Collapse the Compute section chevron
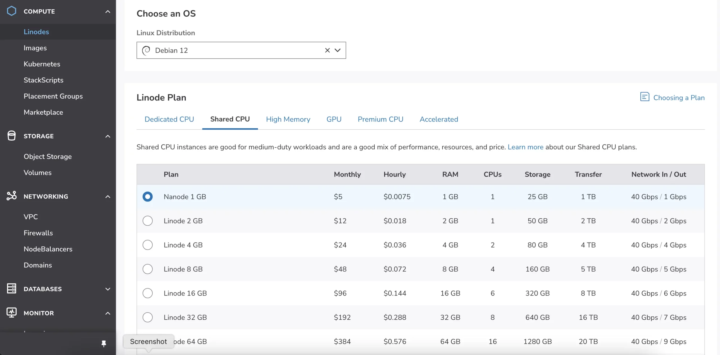This screenshot has width=720, height=355. [108, 12]
